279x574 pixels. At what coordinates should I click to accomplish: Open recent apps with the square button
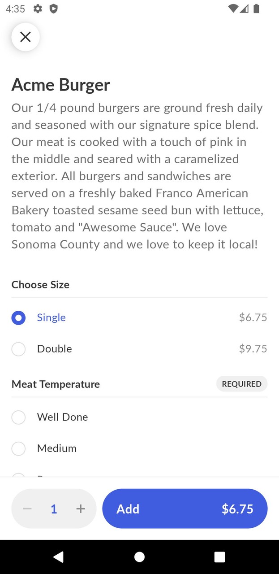click(x=219, y=557)
